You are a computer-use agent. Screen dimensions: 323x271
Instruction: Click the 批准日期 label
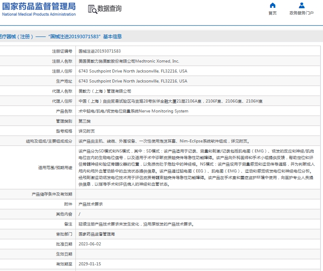[64, 244]
